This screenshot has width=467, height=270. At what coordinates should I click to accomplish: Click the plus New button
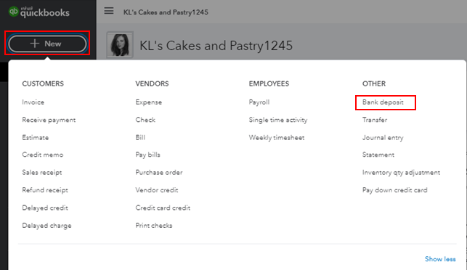click(47, 44)
